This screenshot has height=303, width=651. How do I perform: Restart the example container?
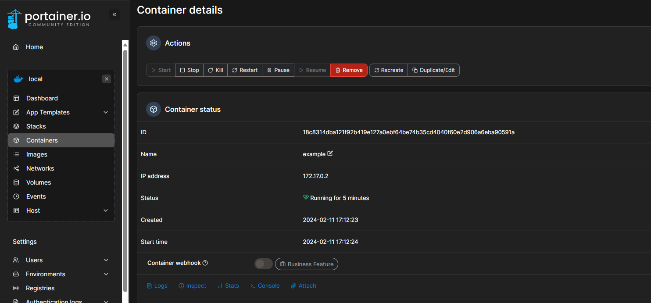tap(244, 70)
